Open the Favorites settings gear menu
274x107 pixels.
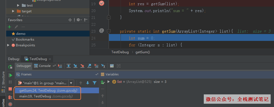pos(79,20)
